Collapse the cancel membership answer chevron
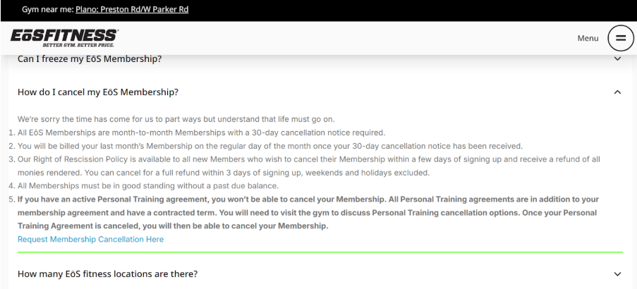Viewport: 637px width, 289px height. [617, 92]
